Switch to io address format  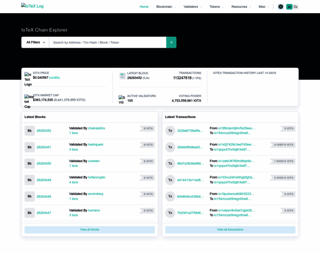click(x=289, y=7)
